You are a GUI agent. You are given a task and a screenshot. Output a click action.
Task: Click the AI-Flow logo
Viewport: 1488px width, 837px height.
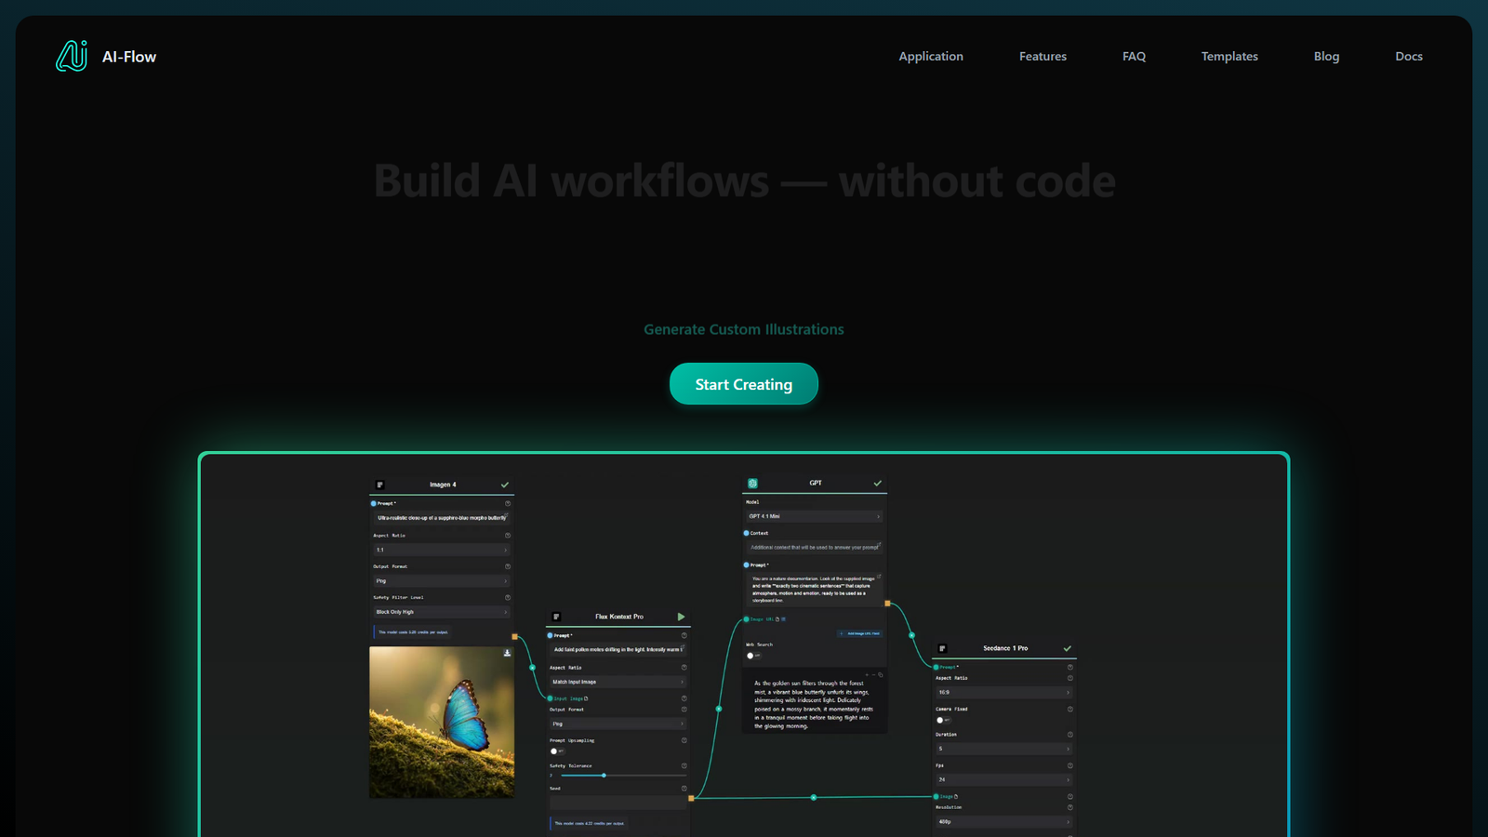[x=73, y=56]
